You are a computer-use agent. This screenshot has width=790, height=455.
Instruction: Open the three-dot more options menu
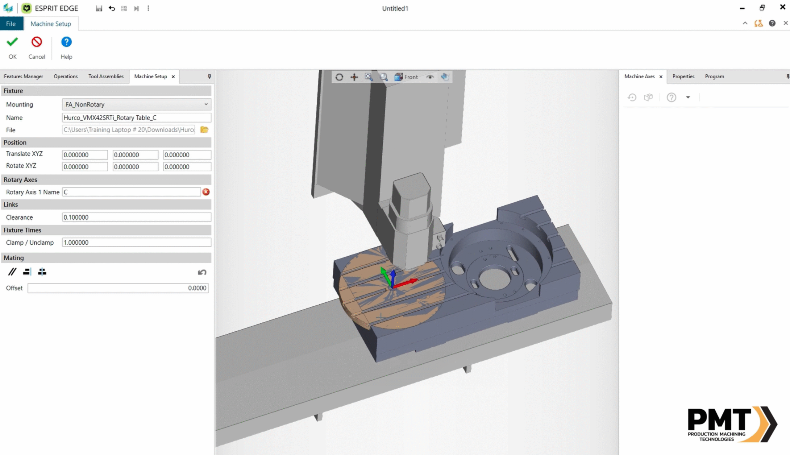pos(148,8)
